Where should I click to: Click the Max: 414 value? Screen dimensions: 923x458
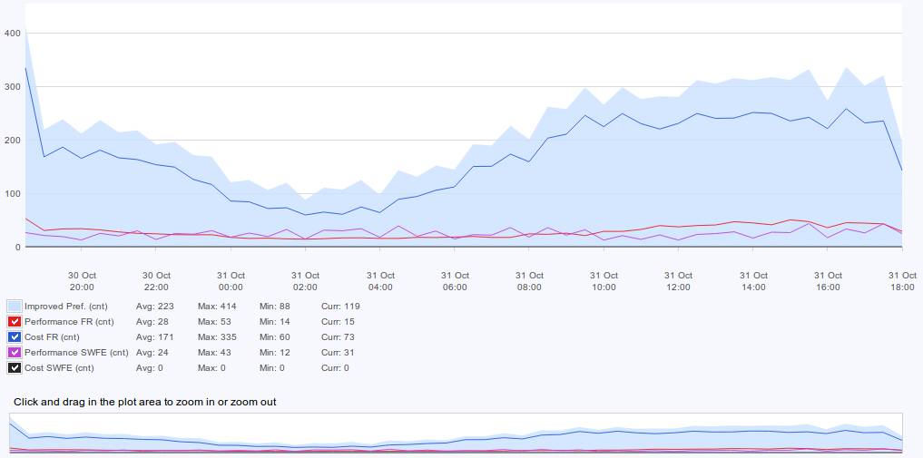[217, 307]
